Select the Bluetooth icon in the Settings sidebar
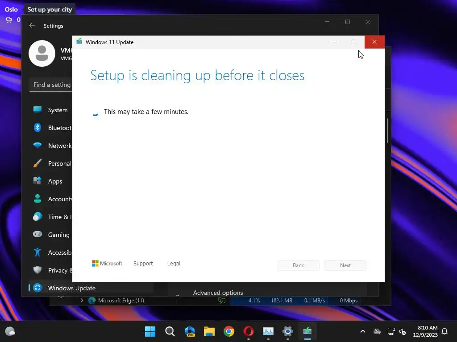The height and width of the screenshot is (342, 457). point(37,128)
